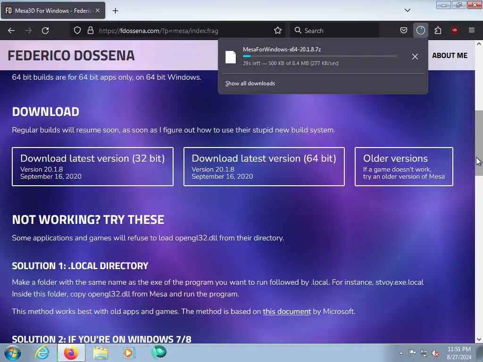Open the Firefox hamburger menu
483x362 pixels.
(x=472, y=30)
